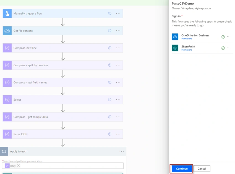The height and width of the screenshot is (174, 235).
Task: Click the Continue button
Action: pos(182,168)
